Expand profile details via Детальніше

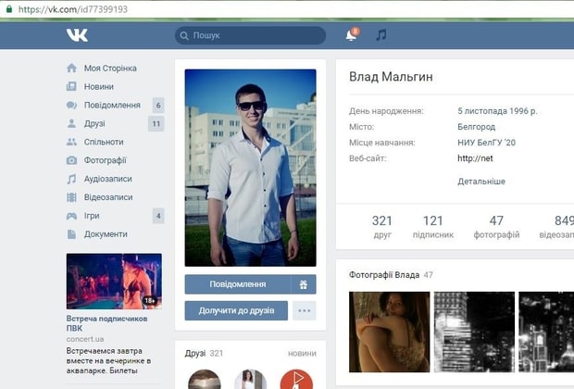(481, 182)
